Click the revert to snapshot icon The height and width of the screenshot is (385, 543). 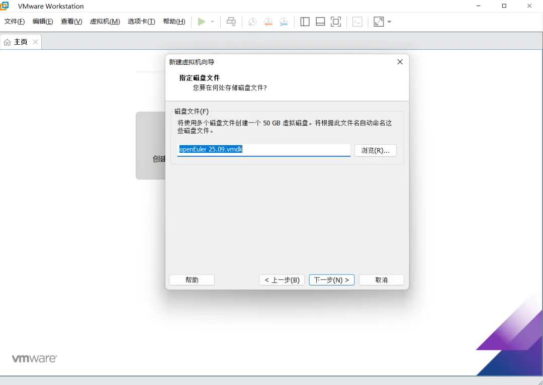tap(267, 22)
